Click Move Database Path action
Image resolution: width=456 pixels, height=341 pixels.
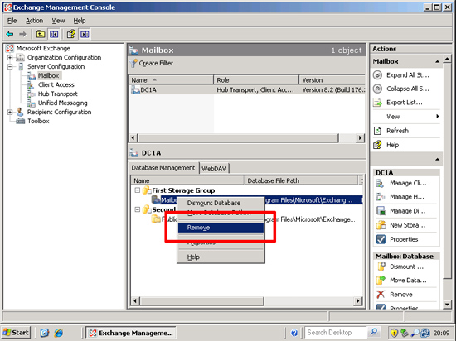tap(408, 281)
